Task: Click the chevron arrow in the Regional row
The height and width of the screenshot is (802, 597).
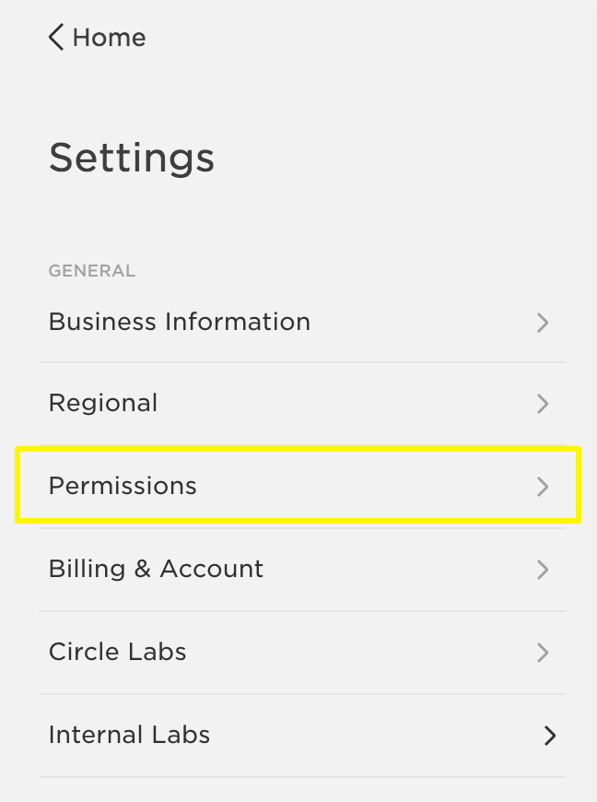Action: [x=543, y=404]
